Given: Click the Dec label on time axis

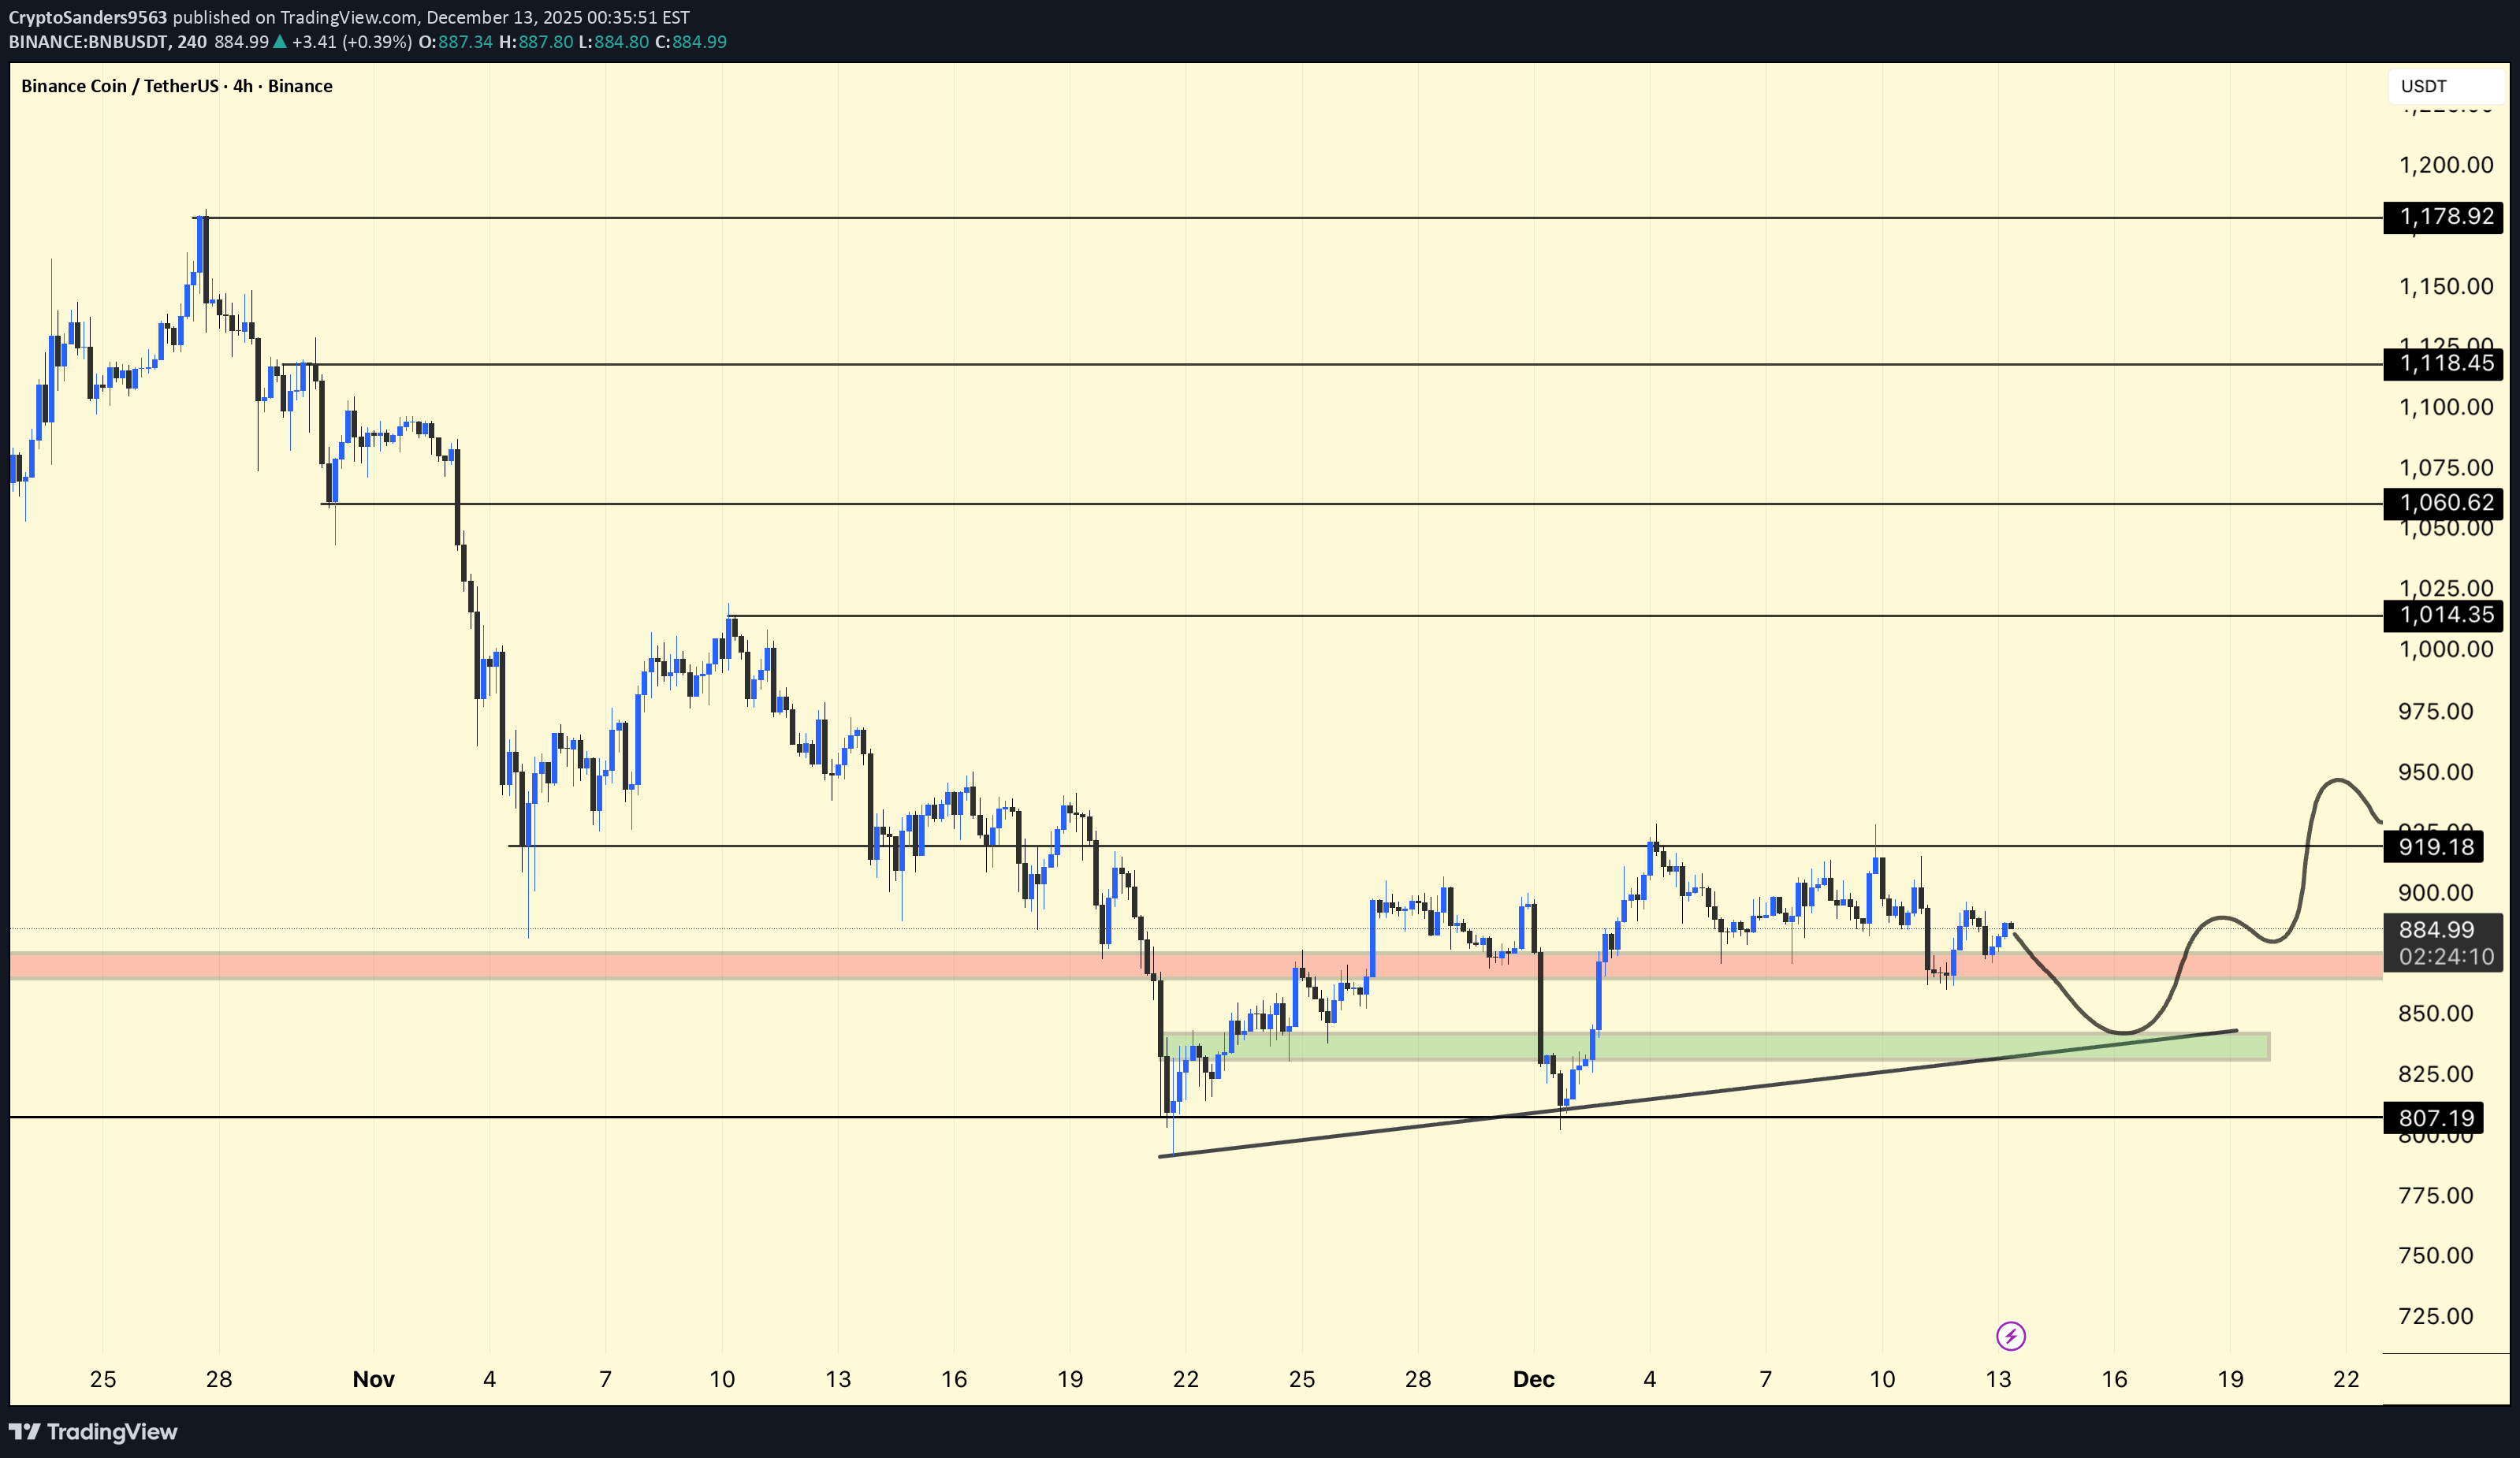Looking at the screenshot, I should (1533, 1379).
